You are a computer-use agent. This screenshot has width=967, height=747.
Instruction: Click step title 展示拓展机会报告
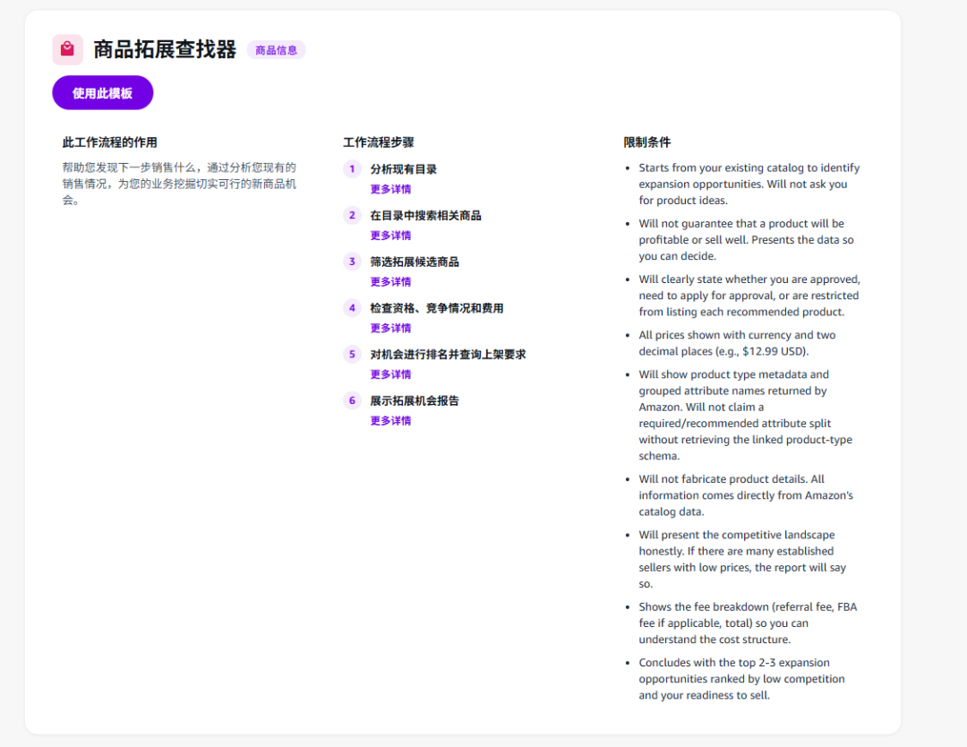(415, 400)
